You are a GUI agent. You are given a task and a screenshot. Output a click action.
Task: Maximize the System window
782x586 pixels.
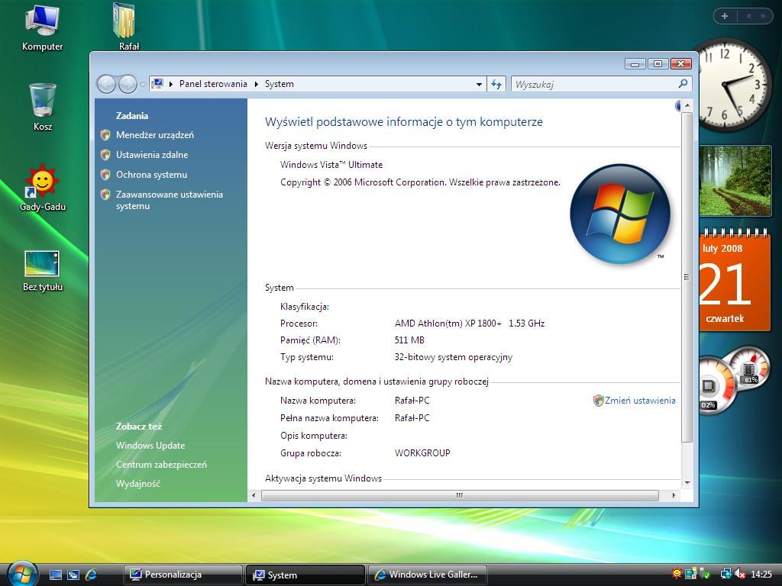(x=658, y=64)
